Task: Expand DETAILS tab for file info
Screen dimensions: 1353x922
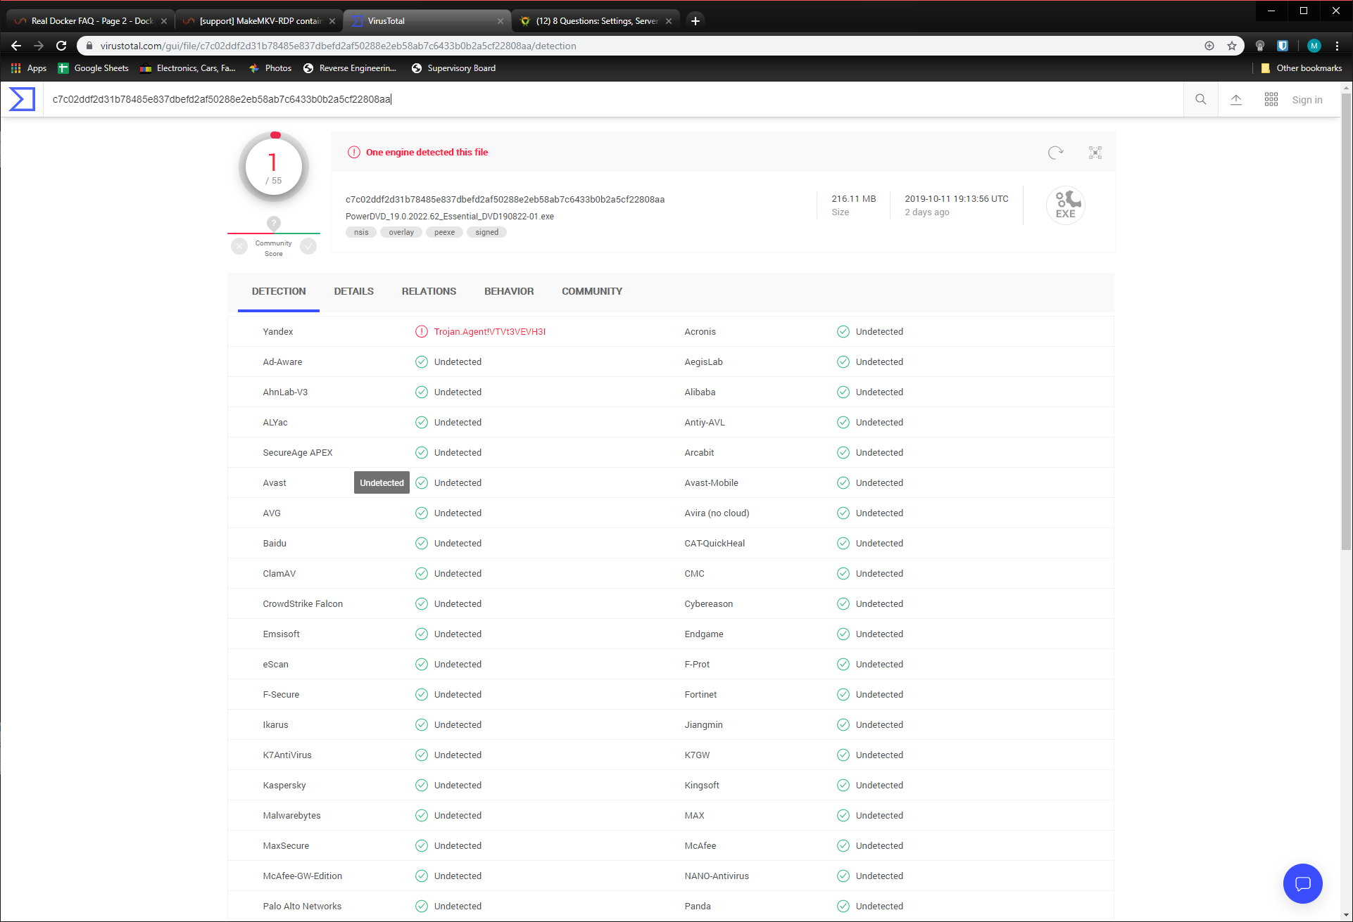Action: (353, 290)
